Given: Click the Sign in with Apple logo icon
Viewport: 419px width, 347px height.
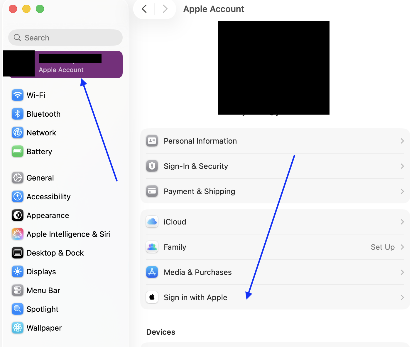Looking at the screenshot, I should (x=152, y=297).
